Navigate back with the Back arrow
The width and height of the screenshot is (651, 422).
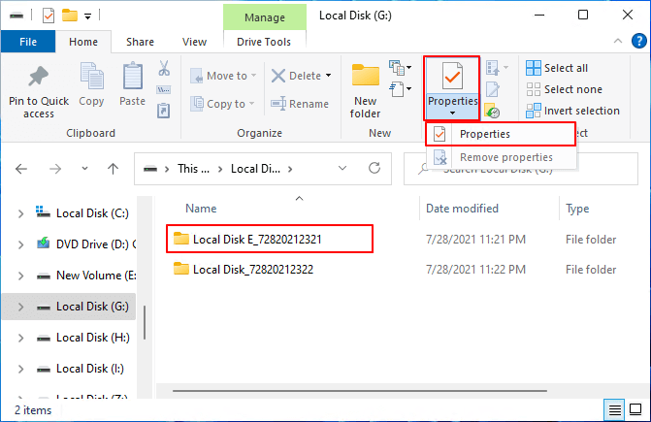(21, 169)
